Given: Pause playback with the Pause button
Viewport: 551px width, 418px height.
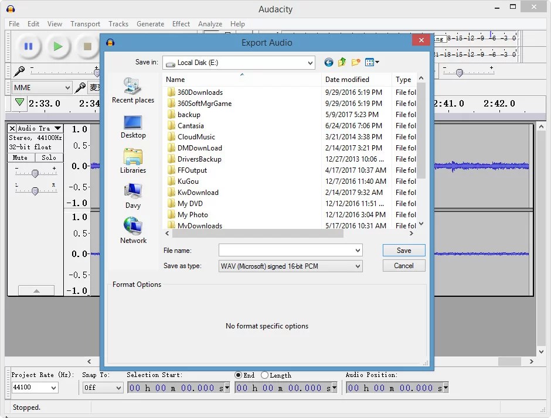Looking at the screenshot, I should [x=28, y=47].
